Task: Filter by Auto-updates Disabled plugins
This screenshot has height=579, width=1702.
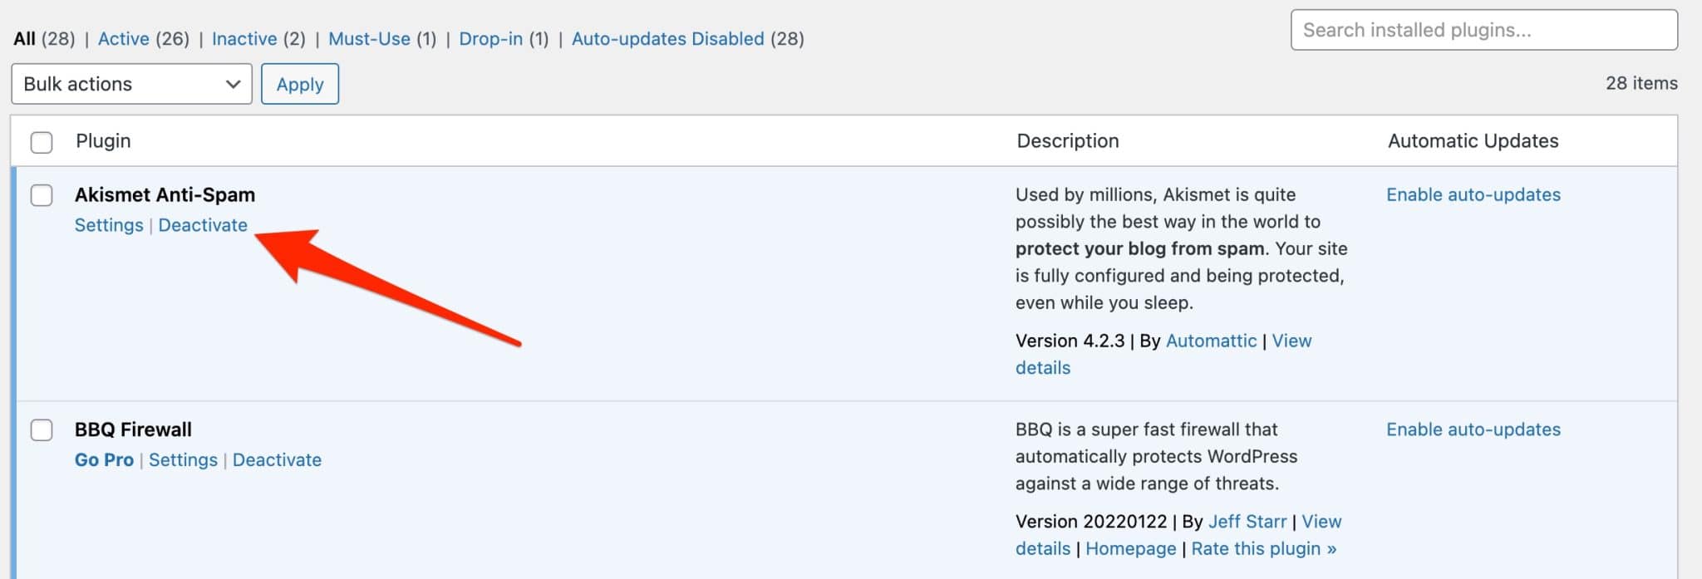Action: tap(668, 38)
